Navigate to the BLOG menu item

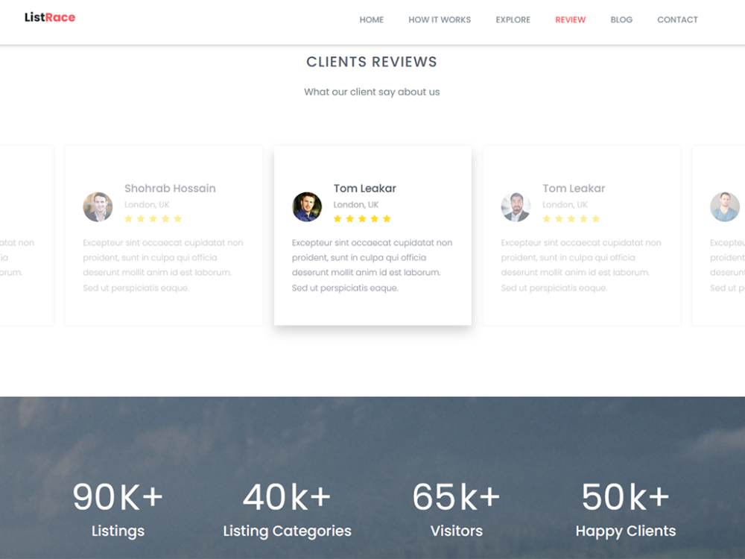[621, 20]
